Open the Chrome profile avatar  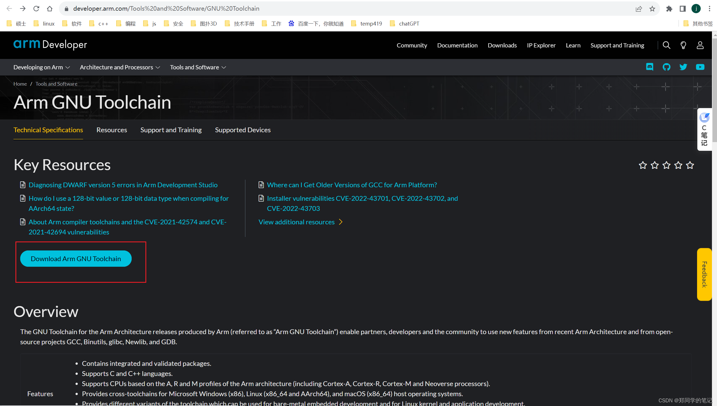(x=696, y=9)
